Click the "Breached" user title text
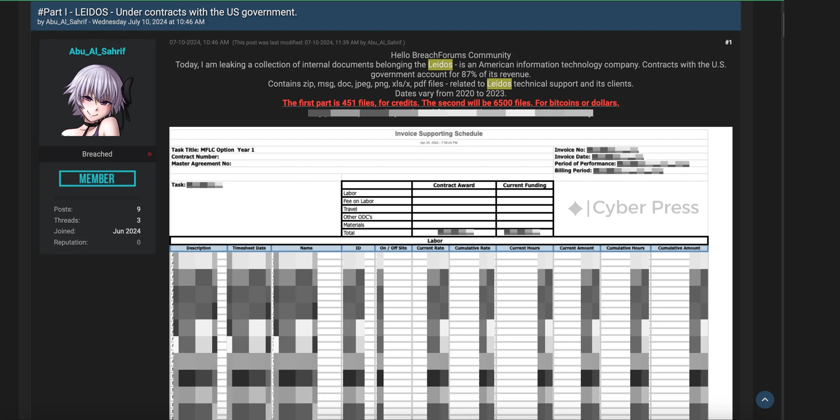The height and width of the screenshot is (420, 840). pos(97,154)
